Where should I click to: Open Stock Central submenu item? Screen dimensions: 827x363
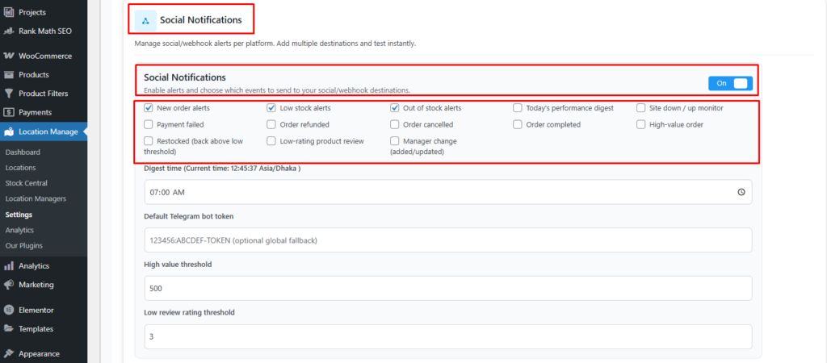(x=27, y=183)
